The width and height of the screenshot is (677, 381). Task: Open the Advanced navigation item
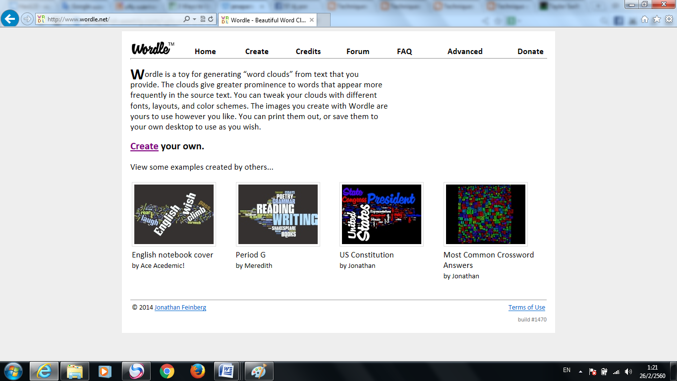[465, 52]
